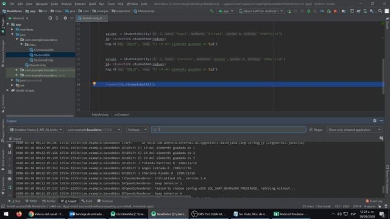
Task: Click the Profile app icon in toolbar
Action: pos(322,11)
